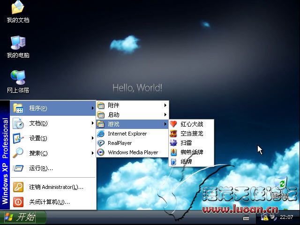This screenshot has width=300, height=225.
Task: Select the highlighted 游戏 entry
Action: (132, 124)
